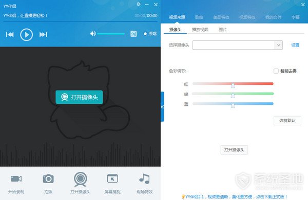Select the 照片 sub-tab
Screen dimensions: 308x200
click(x=223, y=30)
